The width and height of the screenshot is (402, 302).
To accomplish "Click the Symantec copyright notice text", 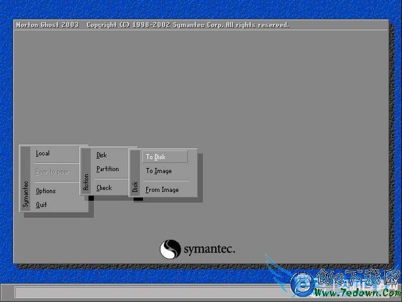I will click(x=187, y=25).
